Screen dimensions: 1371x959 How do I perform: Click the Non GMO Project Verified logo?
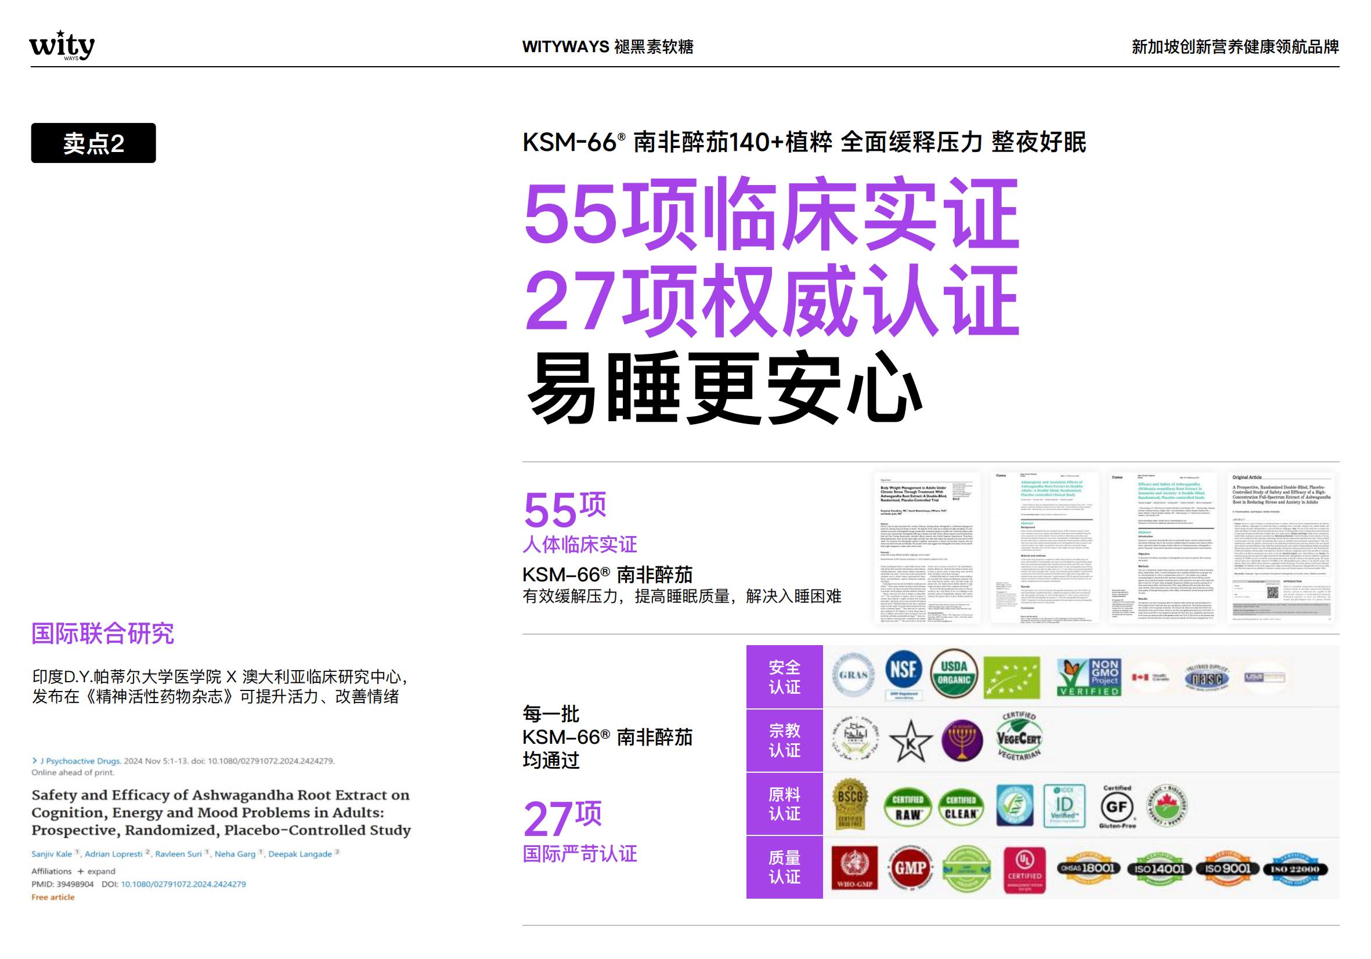(x=1088, y=676)
